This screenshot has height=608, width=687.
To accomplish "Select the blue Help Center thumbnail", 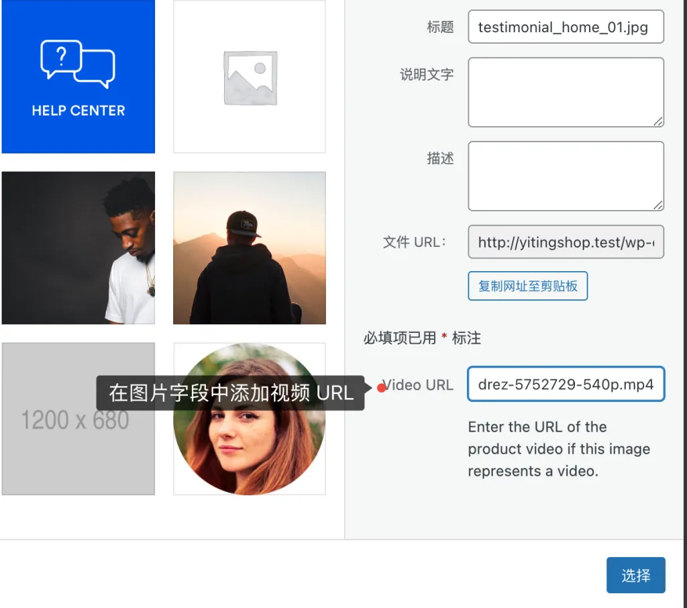I will pos(78,77).
